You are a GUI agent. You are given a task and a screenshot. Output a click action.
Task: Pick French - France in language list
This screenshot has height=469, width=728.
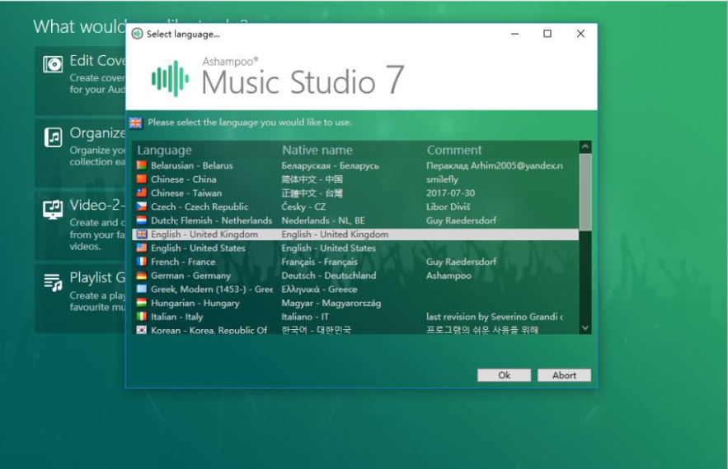point(183,262)
